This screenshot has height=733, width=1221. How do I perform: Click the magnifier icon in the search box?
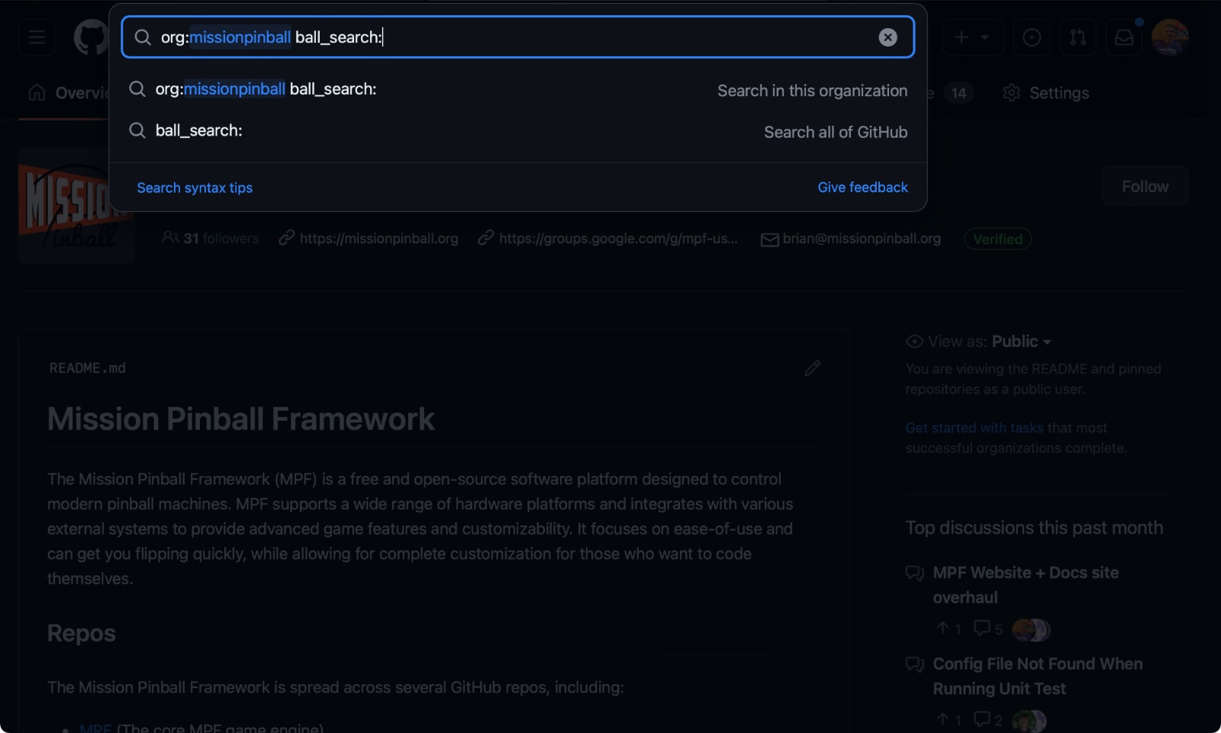coord(143,37)
